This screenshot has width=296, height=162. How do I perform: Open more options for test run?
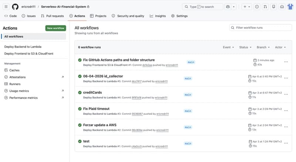click(286, 143)
